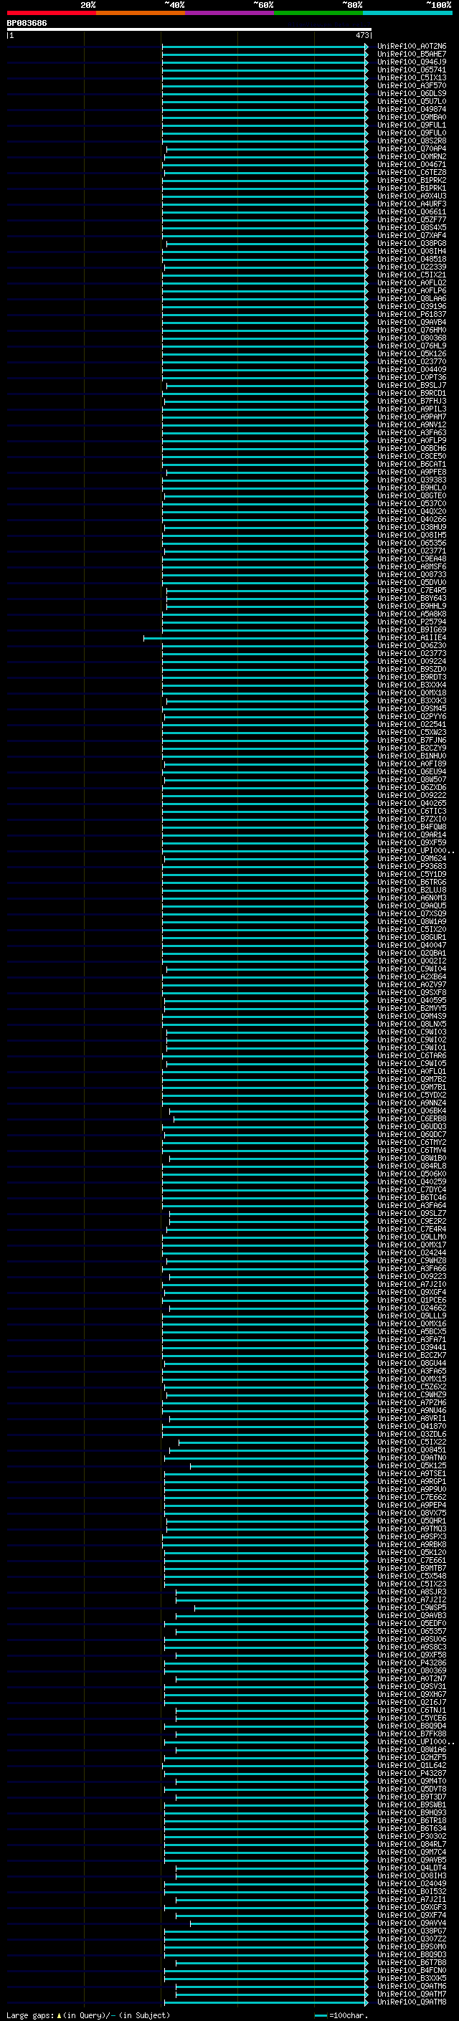The height and width of the screenshot is (2021, 459).
Task: Select hit label UniRef100_O65741
Action: [411, 70]
